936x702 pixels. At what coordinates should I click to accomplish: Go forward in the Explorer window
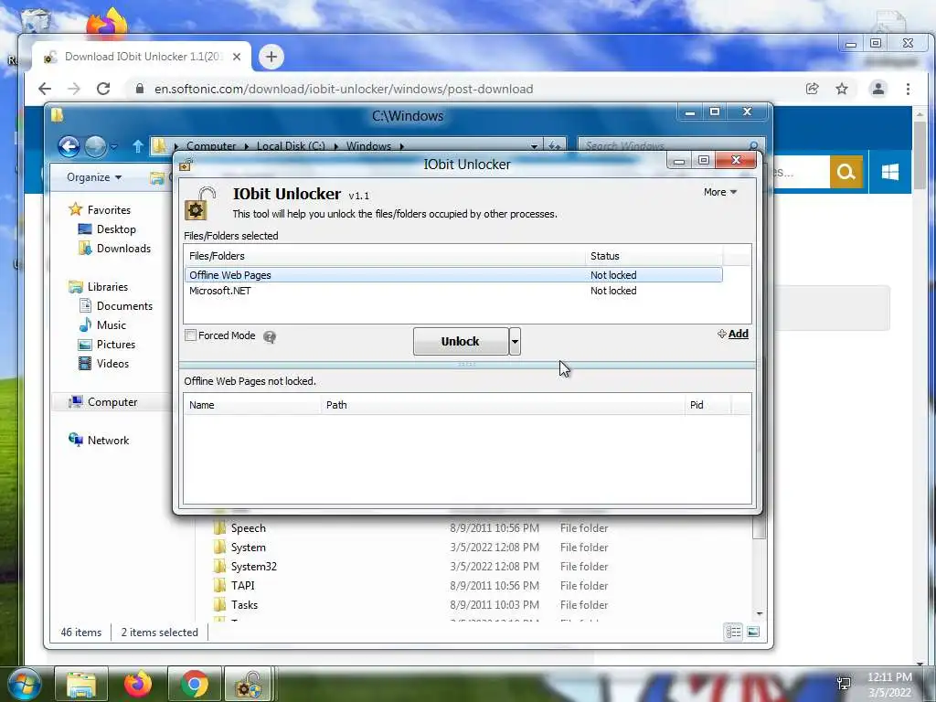pyautogui.click(x=95, y=146)
